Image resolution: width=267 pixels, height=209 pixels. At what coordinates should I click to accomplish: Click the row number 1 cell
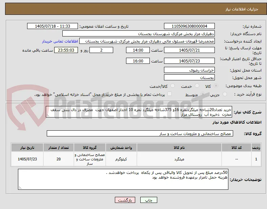(256, 159)
